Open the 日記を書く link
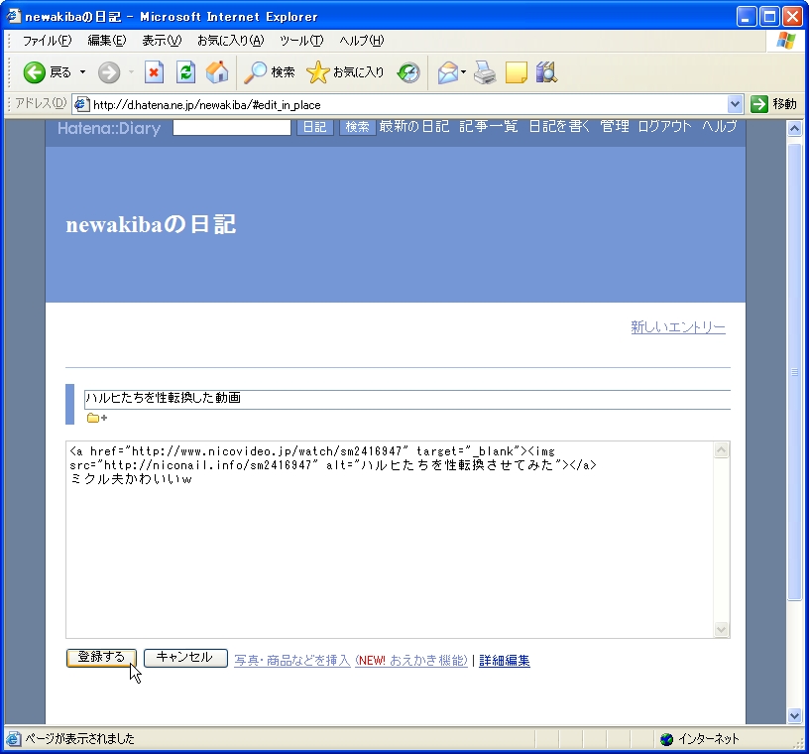809x754 pixels. (559, 127)
